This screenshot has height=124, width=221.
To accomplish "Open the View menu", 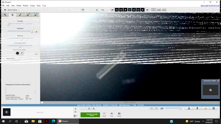I will (13, 6).
